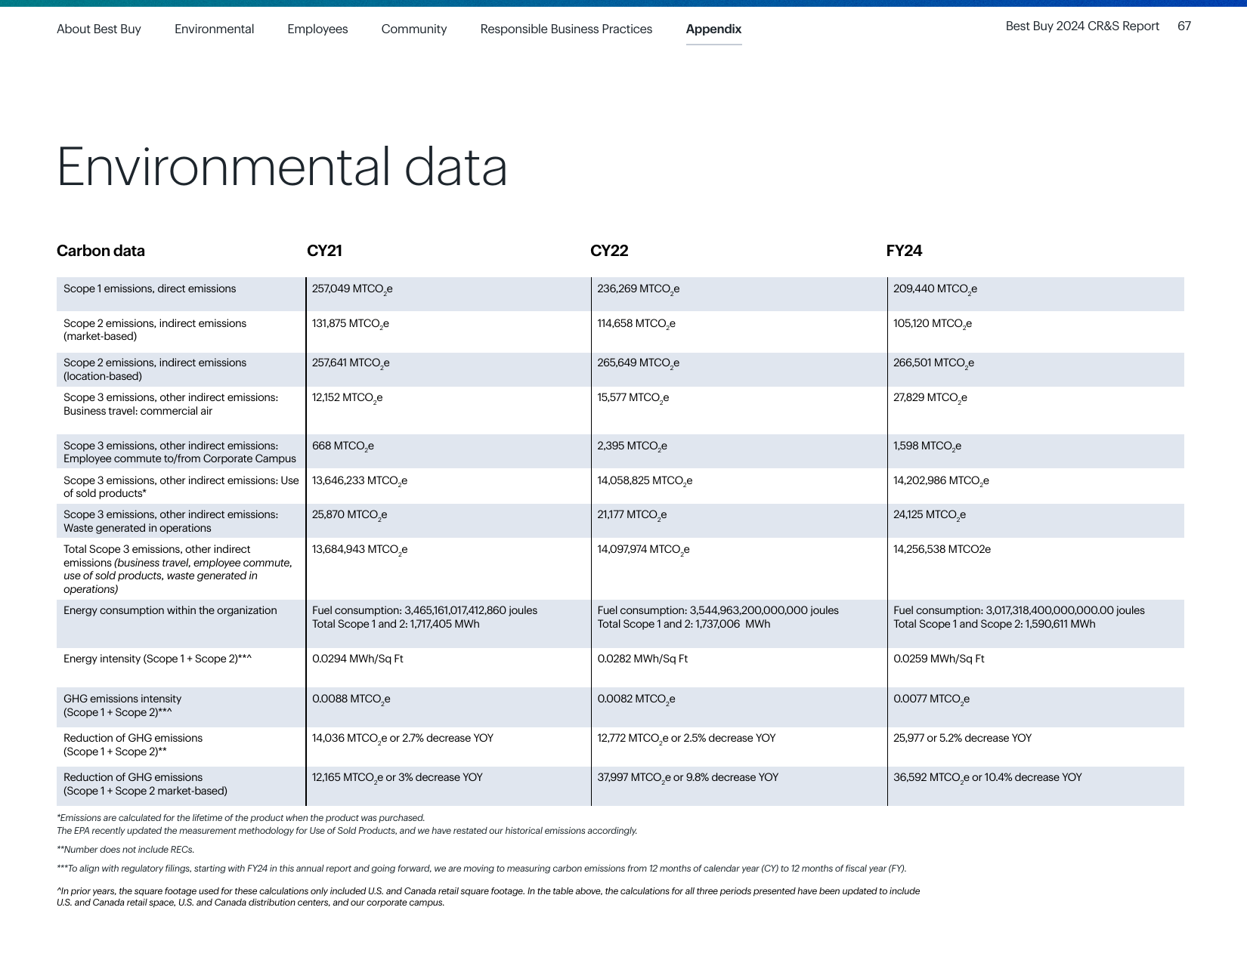Click the CY22 column header
This screenshot has height=963, width=1247.
[x=609, y=251]
